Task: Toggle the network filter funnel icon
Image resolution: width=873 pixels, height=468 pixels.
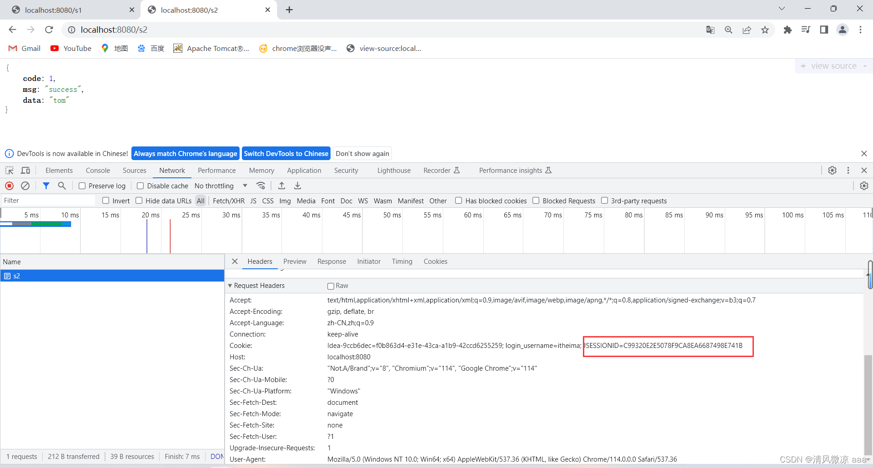Action: pos(46,186)
